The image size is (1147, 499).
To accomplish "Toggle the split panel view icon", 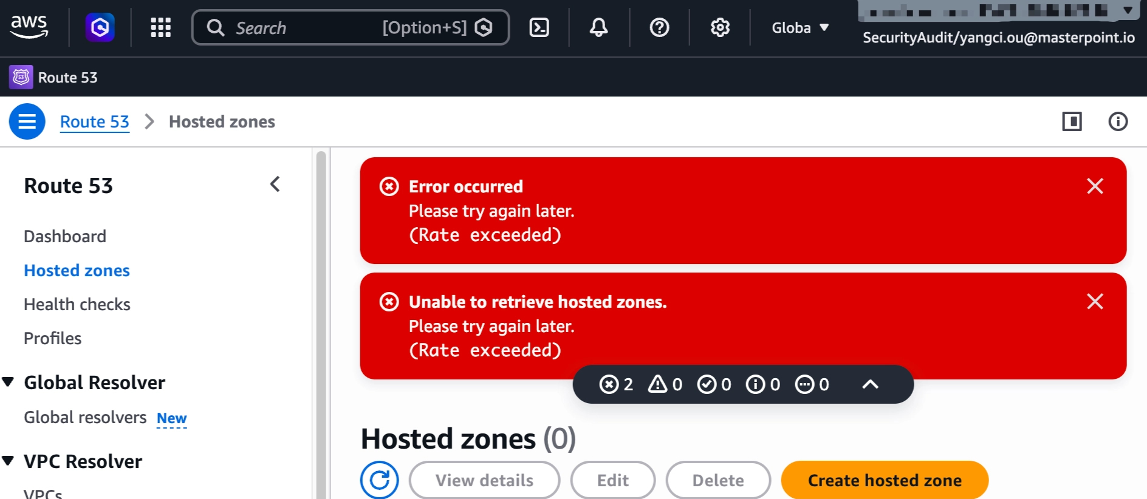I will (x=1072, y=121).
